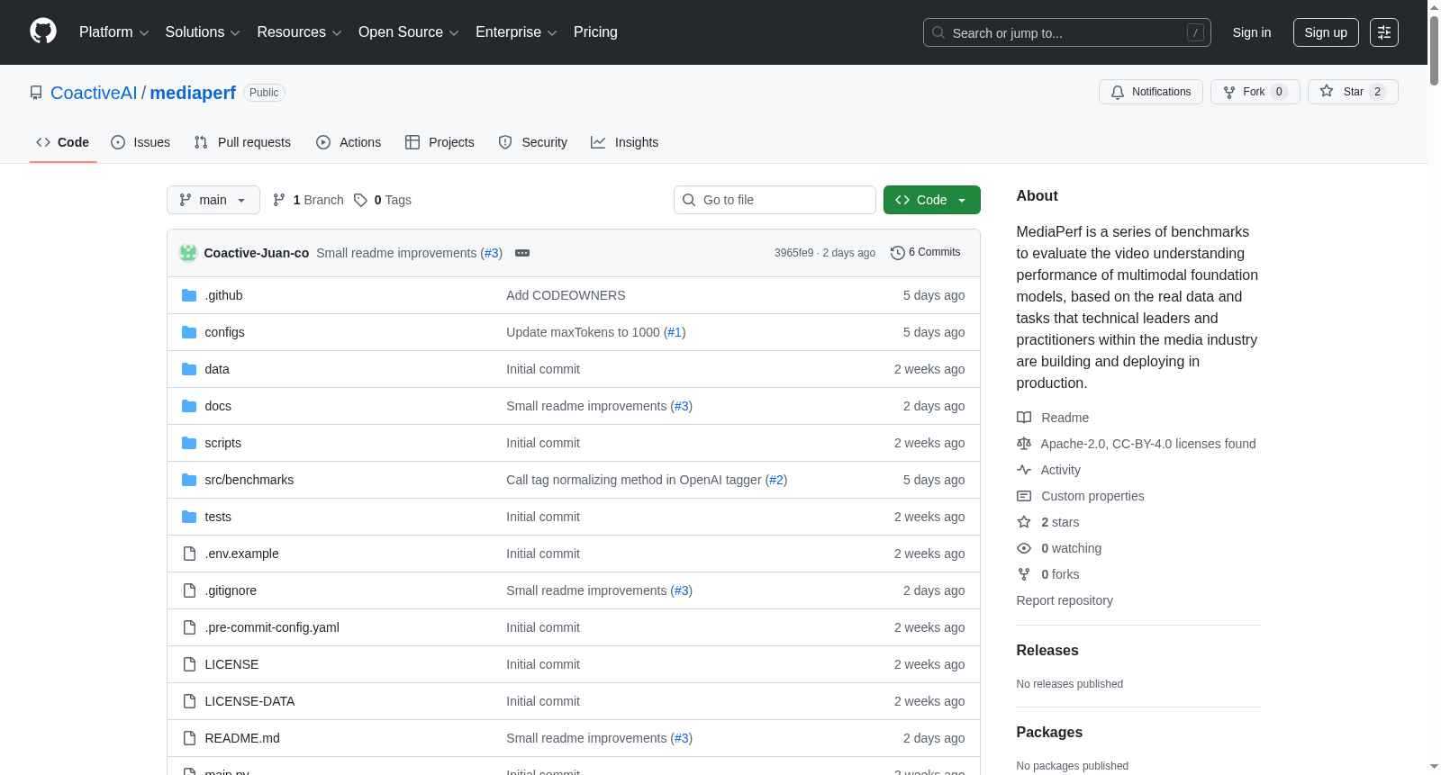Click the scripts folder icon
This screenshot has height=775, width=1441.
[189, 443]
